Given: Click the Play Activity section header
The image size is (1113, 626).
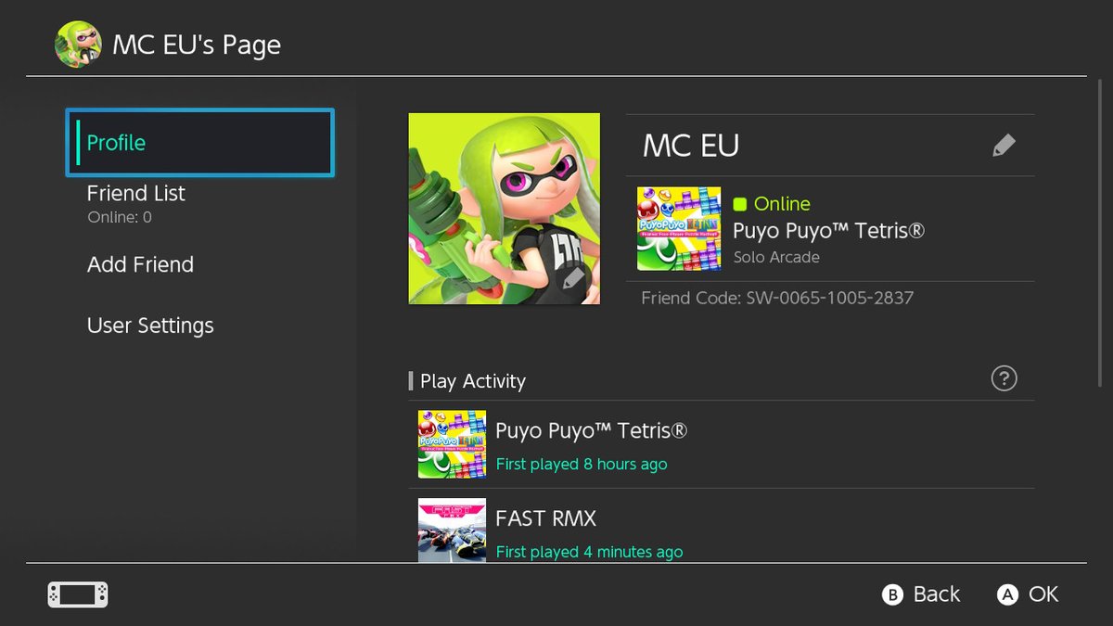Looking at the screenshot, I should pyautogui.click(x=473, y=381).
